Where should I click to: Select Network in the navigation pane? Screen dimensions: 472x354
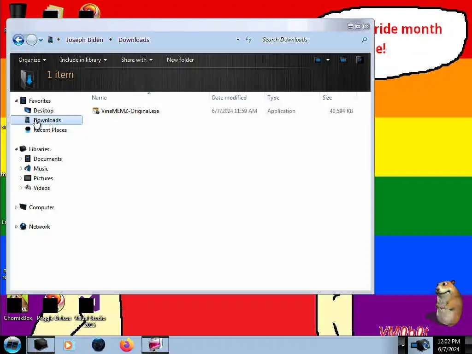pyautogui.click(x=40, y=226)
